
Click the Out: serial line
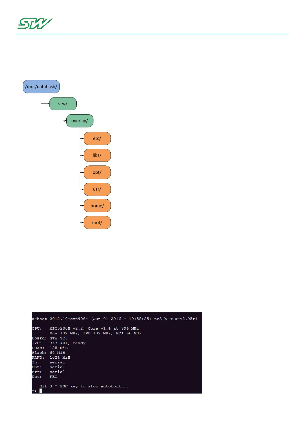coord(48,367)
